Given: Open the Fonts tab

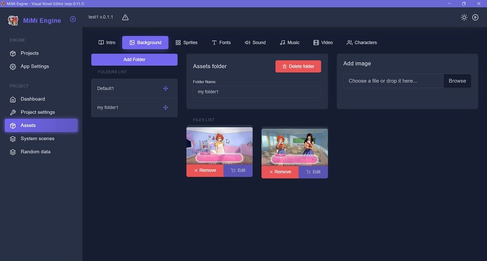Looking at the screenshot, I should (221, 43).
